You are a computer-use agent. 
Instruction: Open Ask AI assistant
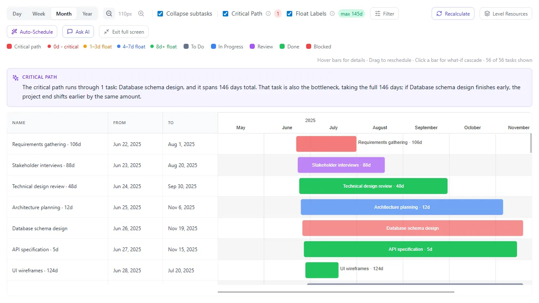(x=78, y=32)
